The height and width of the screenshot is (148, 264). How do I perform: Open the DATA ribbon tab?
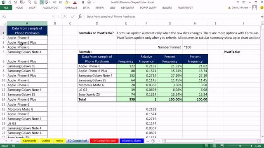click(86, 8)
